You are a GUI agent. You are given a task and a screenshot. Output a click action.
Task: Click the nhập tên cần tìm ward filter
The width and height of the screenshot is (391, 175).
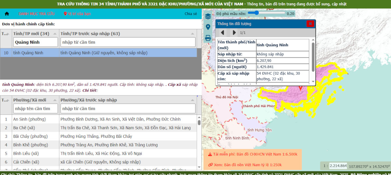pyautogui.click(x=36, y=108)
